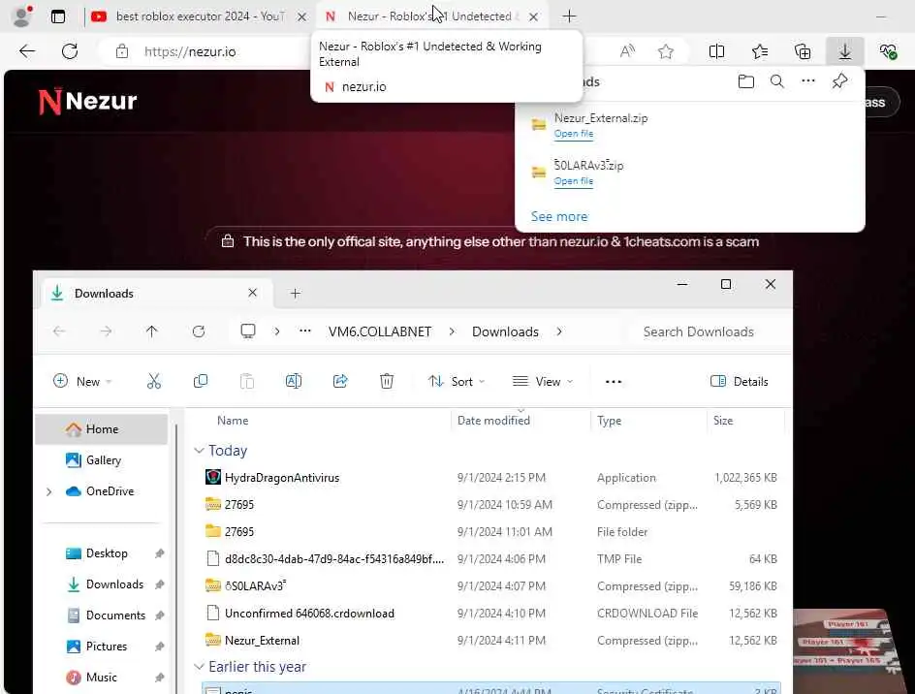Open the favorites list icon
The width and height of the screenshot is (915, 694).
[760, 51]
